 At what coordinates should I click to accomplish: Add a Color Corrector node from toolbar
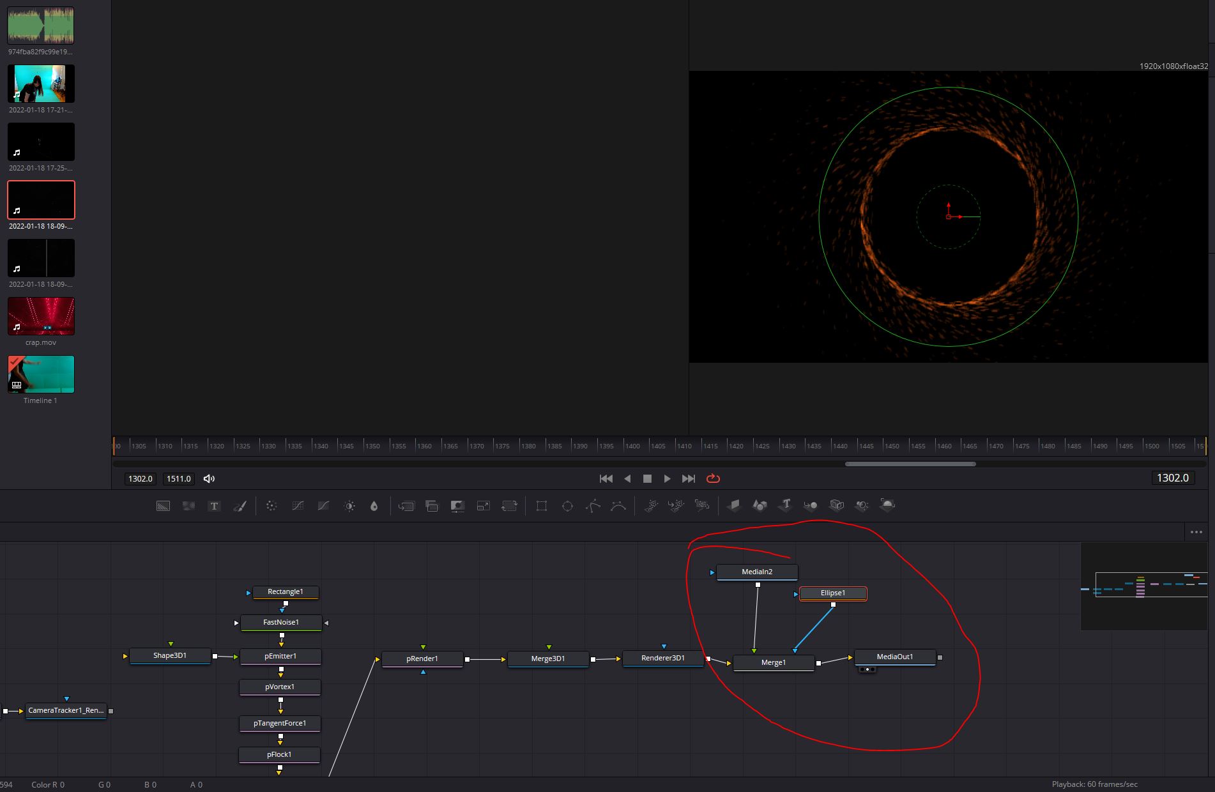(271, 506)
